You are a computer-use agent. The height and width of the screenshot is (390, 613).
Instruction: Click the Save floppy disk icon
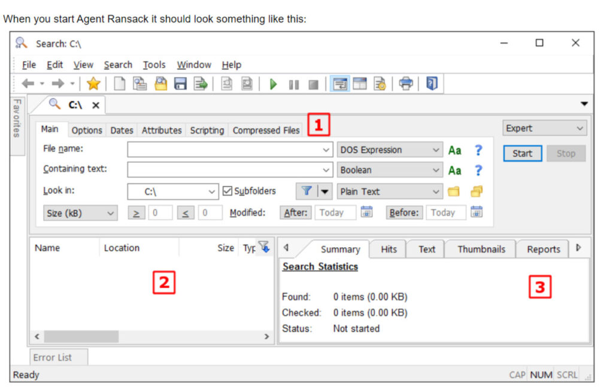point(180,84)
